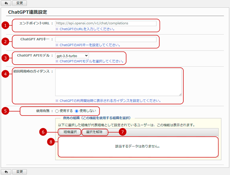Image resolution: width=230 pixels, height=175 pixels.
Task: Click the text starting 以下に選択した組織が代表組織
Action: coord(126,125)
